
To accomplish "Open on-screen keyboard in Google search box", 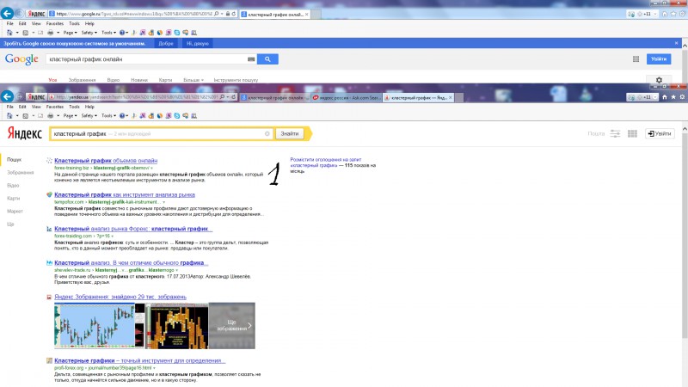I will pyautogui.click(x=251, y=59).
